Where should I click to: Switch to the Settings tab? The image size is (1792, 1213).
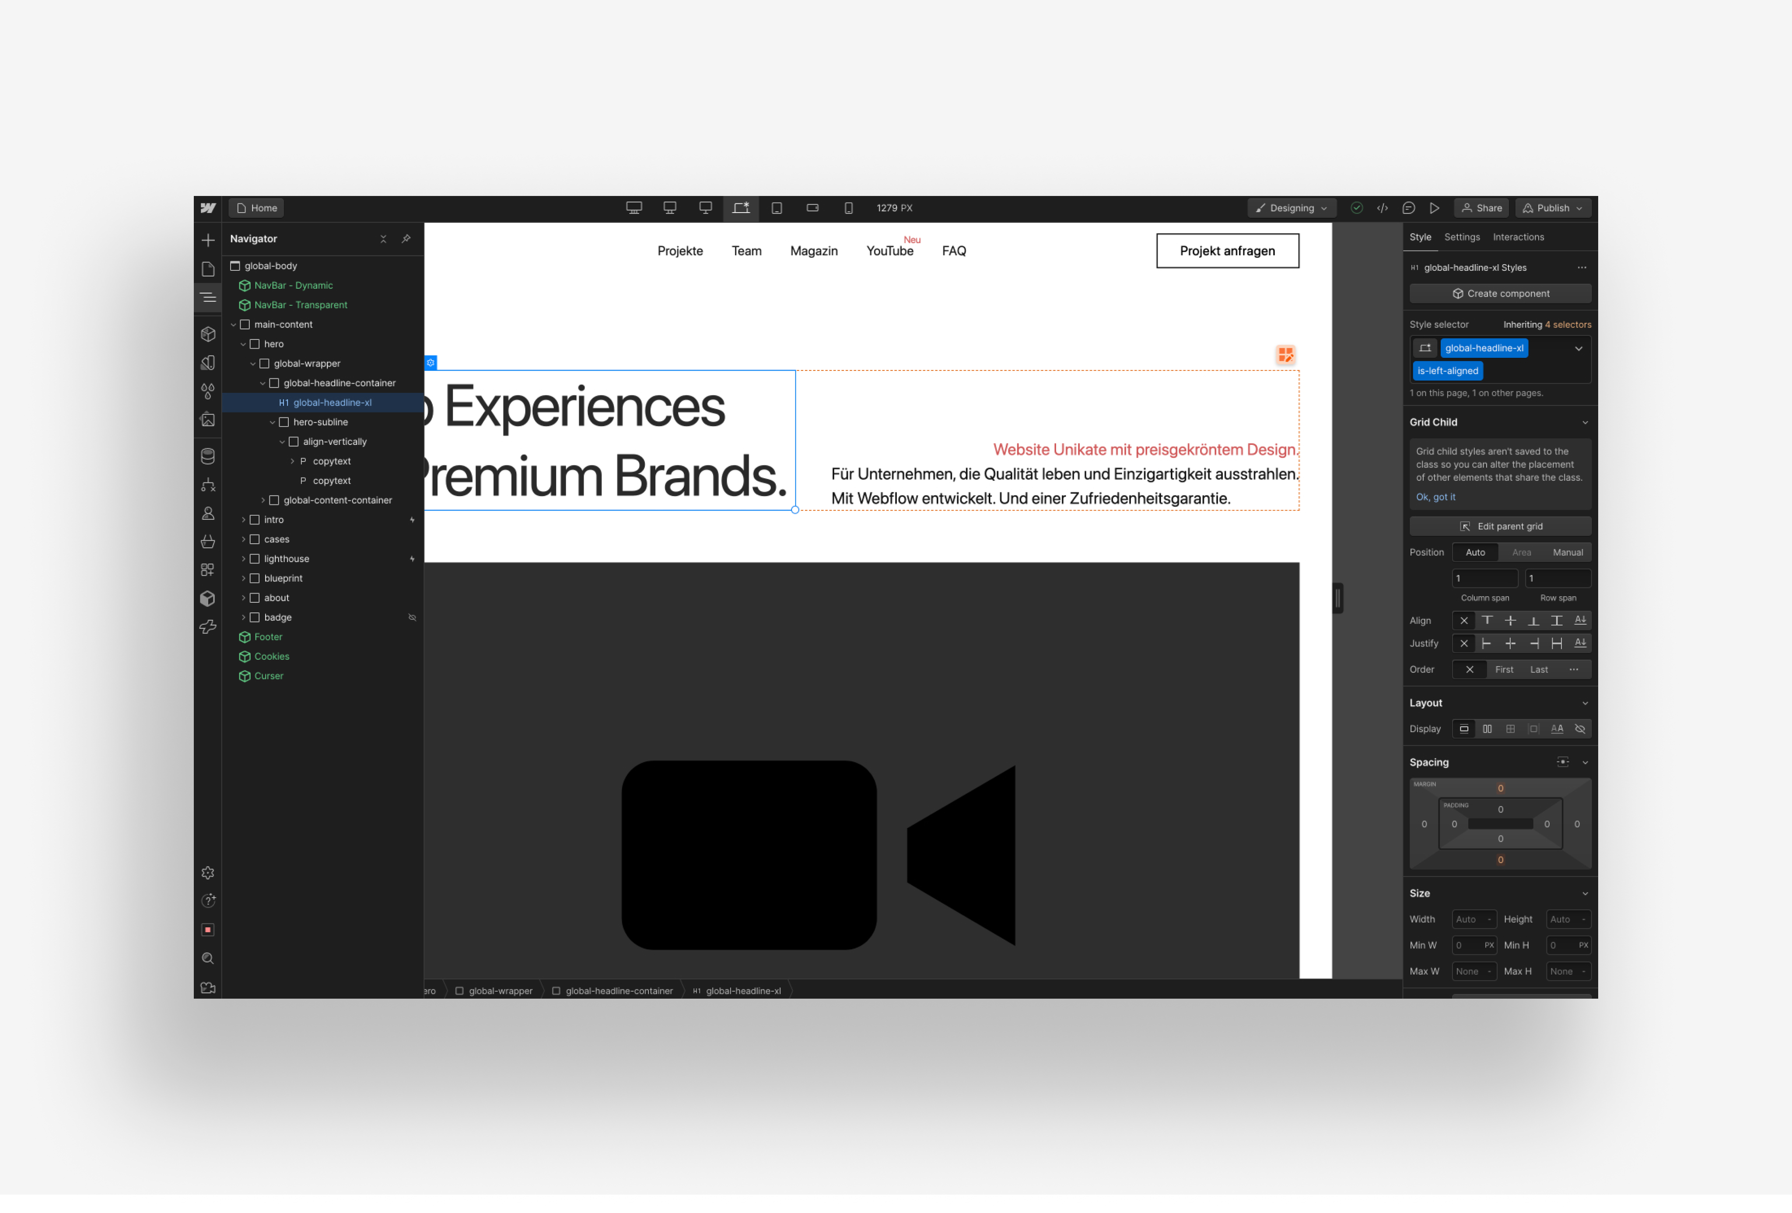point(1461,238)
